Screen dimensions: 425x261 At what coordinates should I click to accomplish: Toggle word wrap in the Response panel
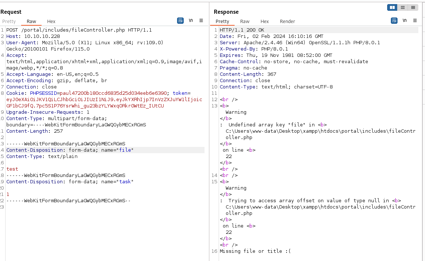394,21
